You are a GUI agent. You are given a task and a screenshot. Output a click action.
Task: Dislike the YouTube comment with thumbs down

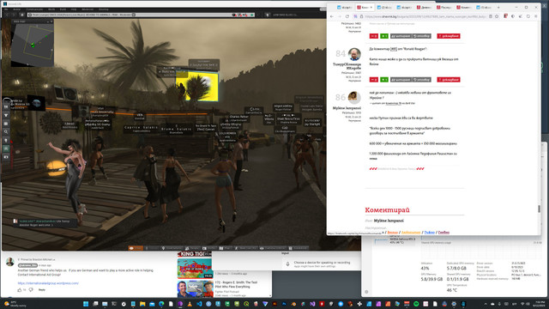[x=31, y=290]
